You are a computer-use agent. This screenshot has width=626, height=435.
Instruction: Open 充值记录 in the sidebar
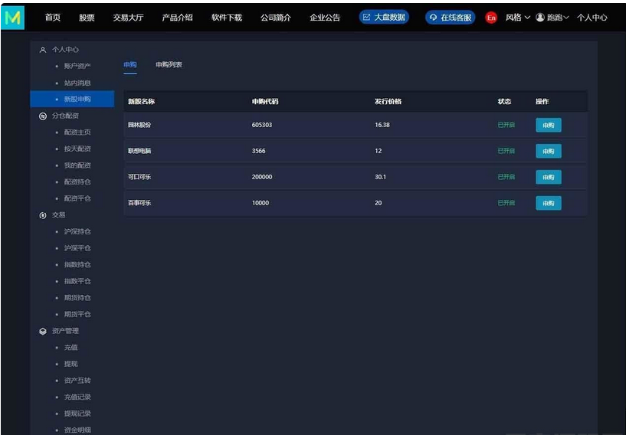coord(77,397)
